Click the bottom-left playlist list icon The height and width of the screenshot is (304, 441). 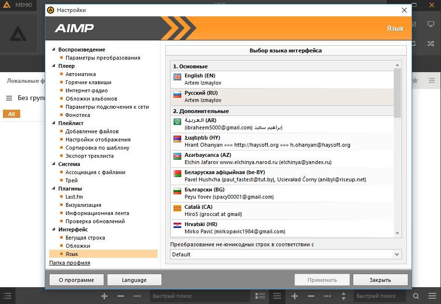7,296
